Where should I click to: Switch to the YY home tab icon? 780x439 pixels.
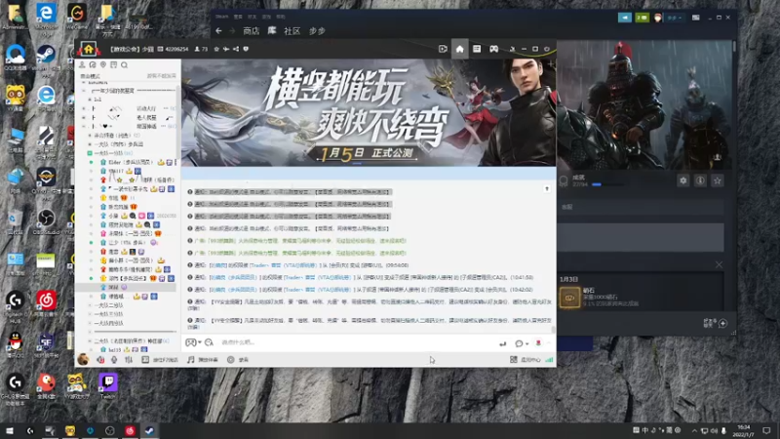point(459,49)
